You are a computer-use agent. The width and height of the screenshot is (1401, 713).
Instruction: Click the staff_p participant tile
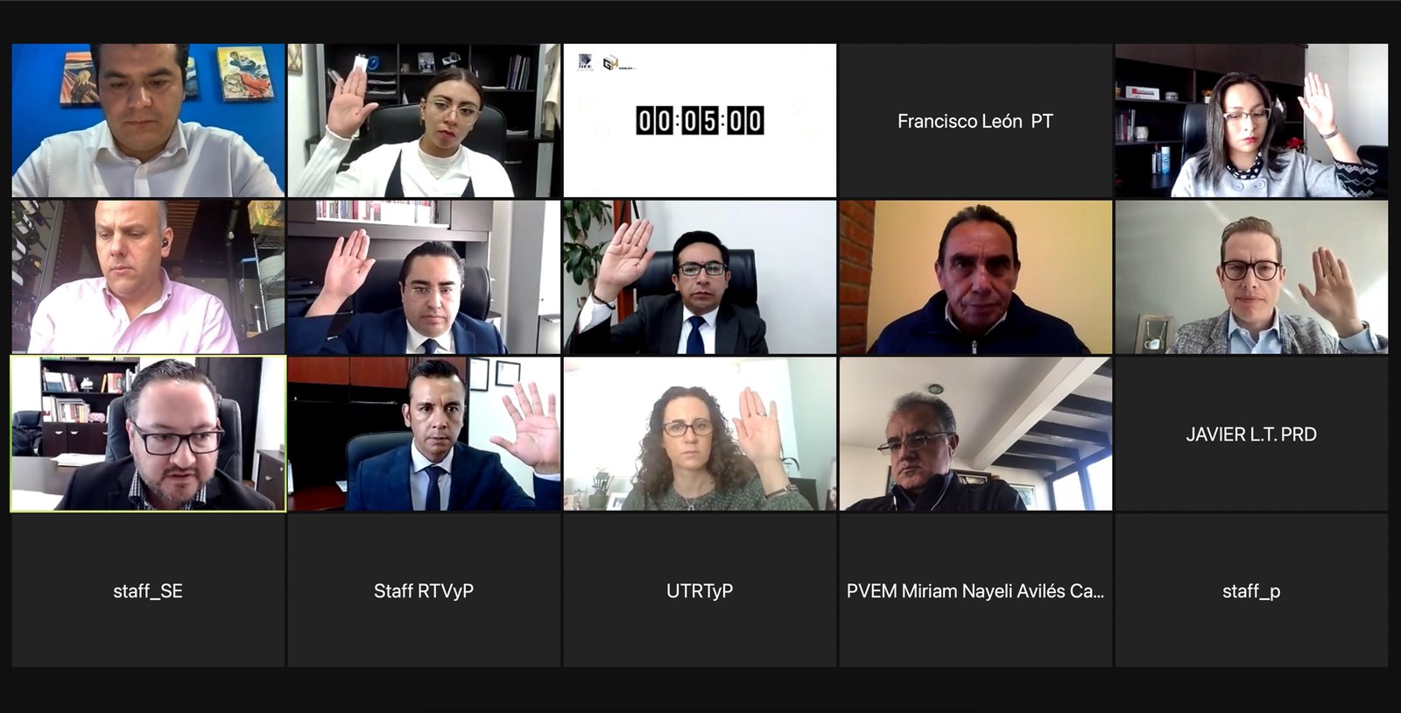tap(1251, 590)
